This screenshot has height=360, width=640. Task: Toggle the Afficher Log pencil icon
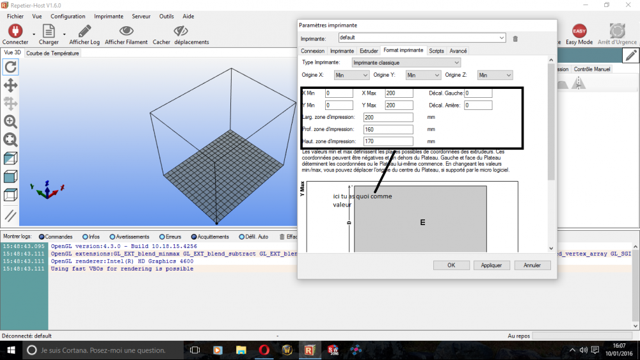pos(84,31)
